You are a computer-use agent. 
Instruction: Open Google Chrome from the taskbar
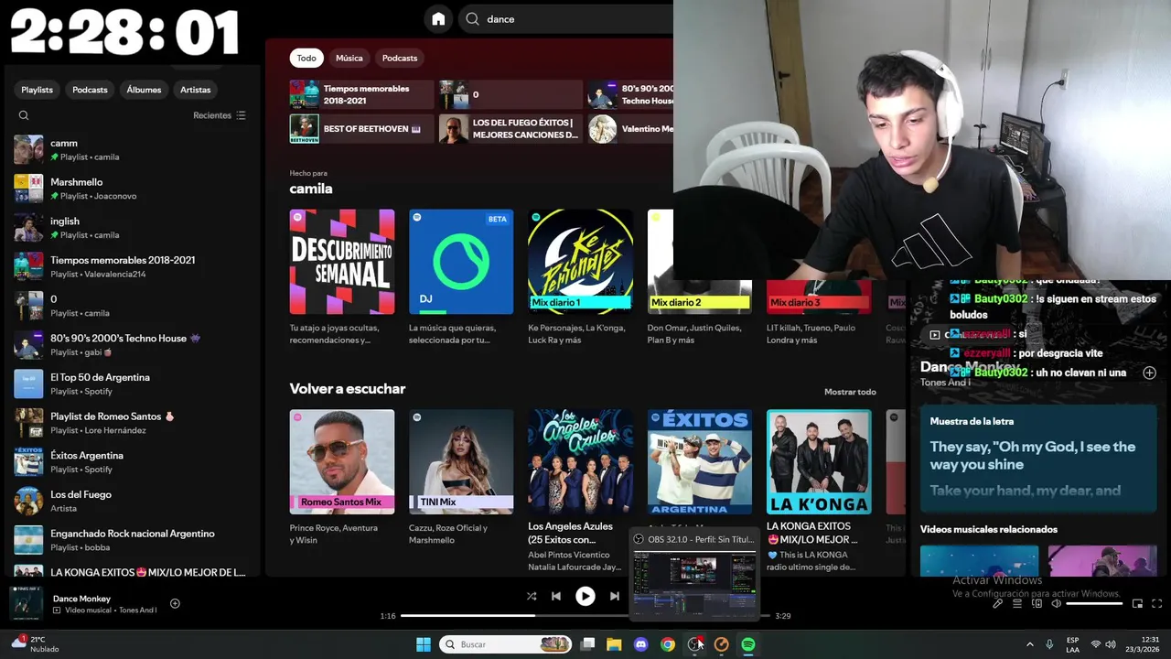click(x=668, y=644)
